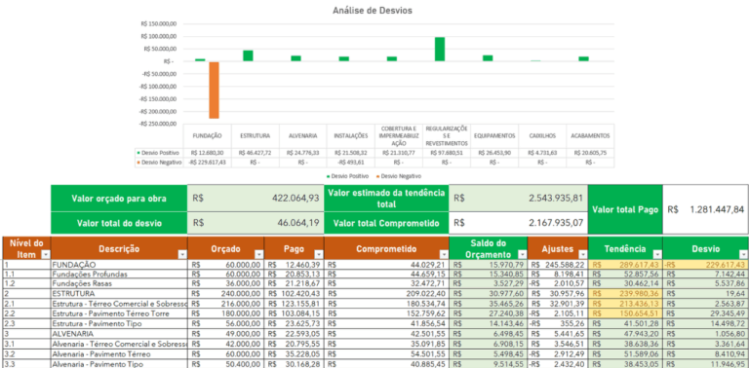The width and height of the screenshot is (749, 368).
Task: Open the Desvio column filter dropdown
Action: tap(743, 255)
